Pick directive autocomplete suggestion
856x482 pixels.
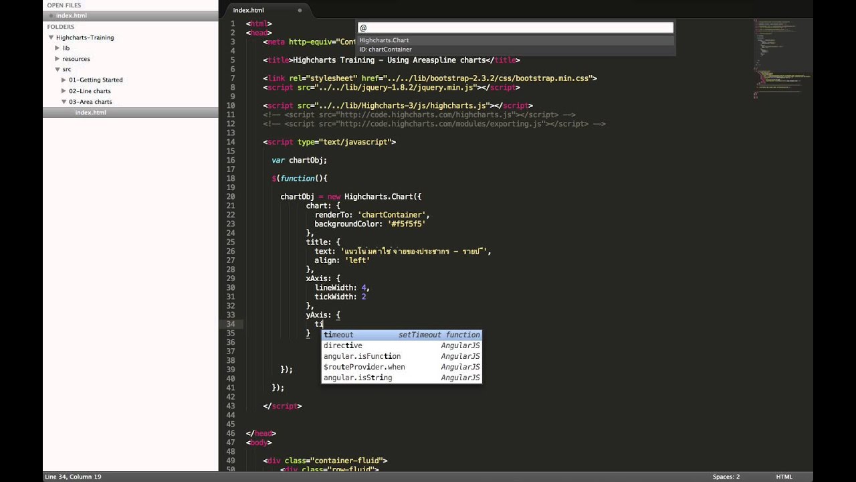(401, 345)
